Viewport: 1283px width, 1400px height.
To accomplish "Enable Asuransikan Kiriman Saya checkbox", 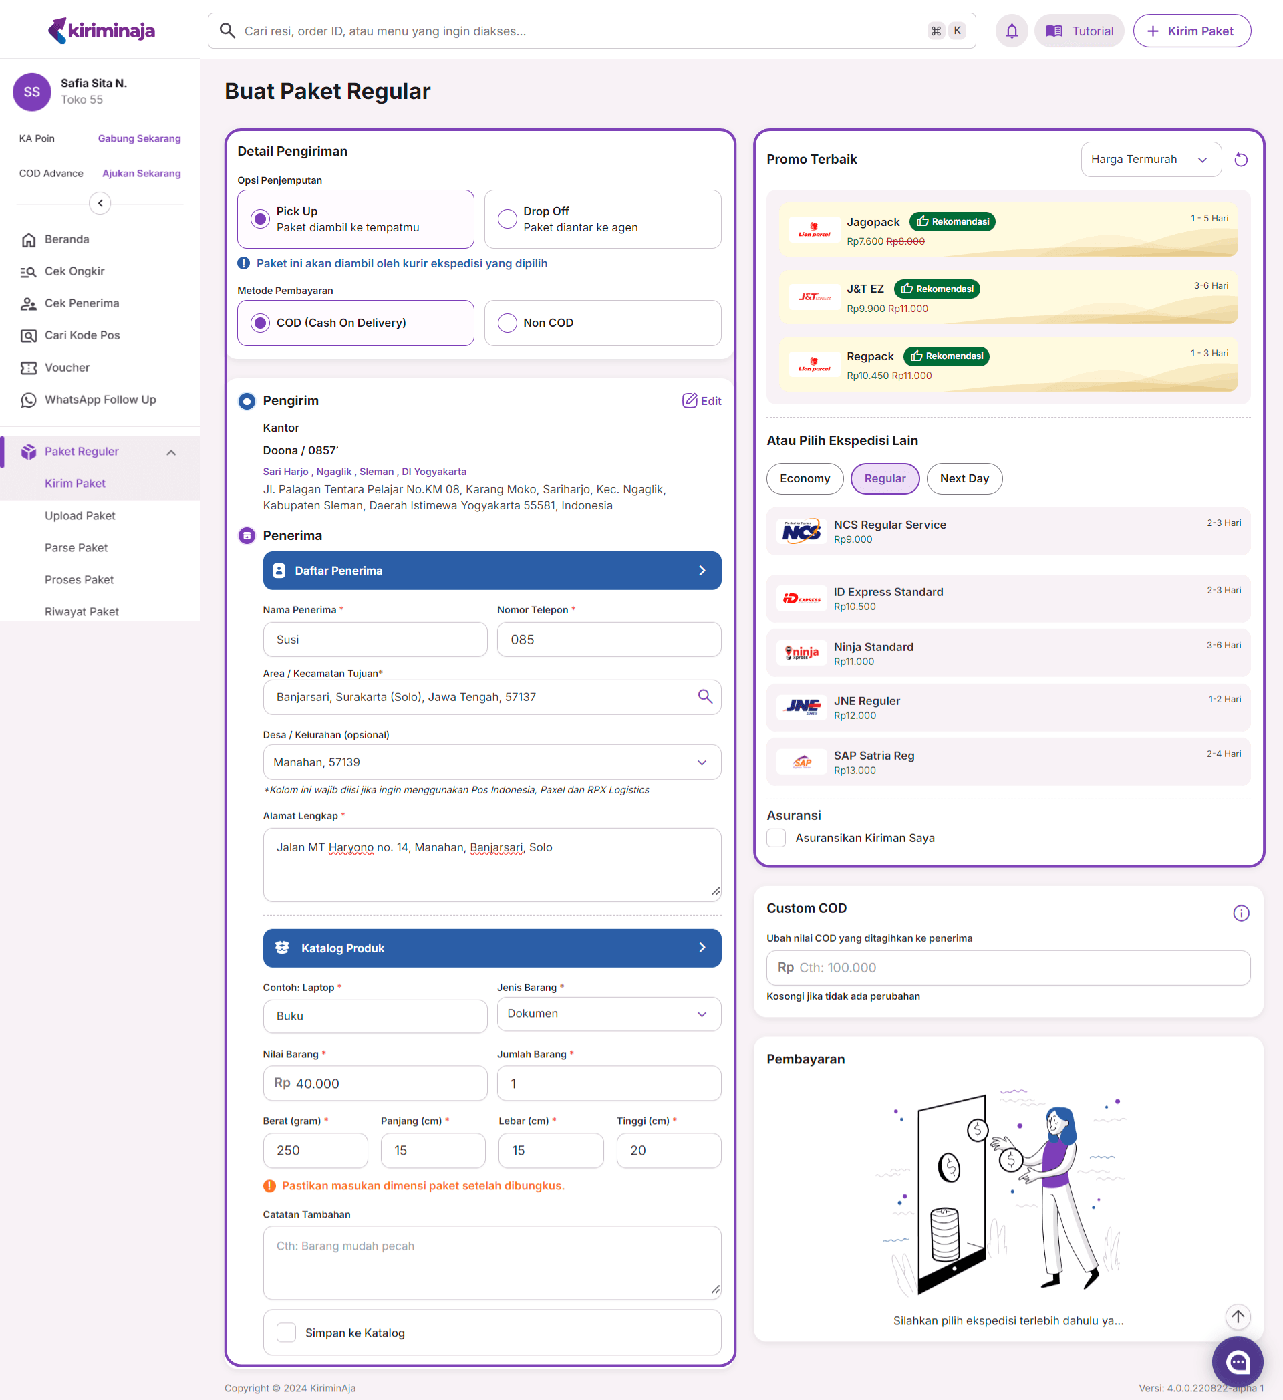I will [776, 838].
